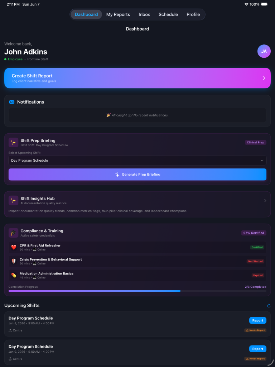Click the Compliance & Training graduation cap icon
This screenshot has height=367, width=275.
coord(13,233)
